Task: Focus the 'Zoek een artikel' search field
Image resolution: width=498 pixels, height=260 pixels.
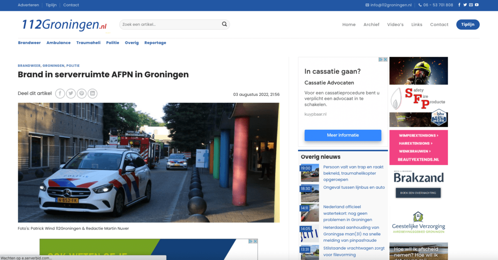Action: [x=170, y=24]
